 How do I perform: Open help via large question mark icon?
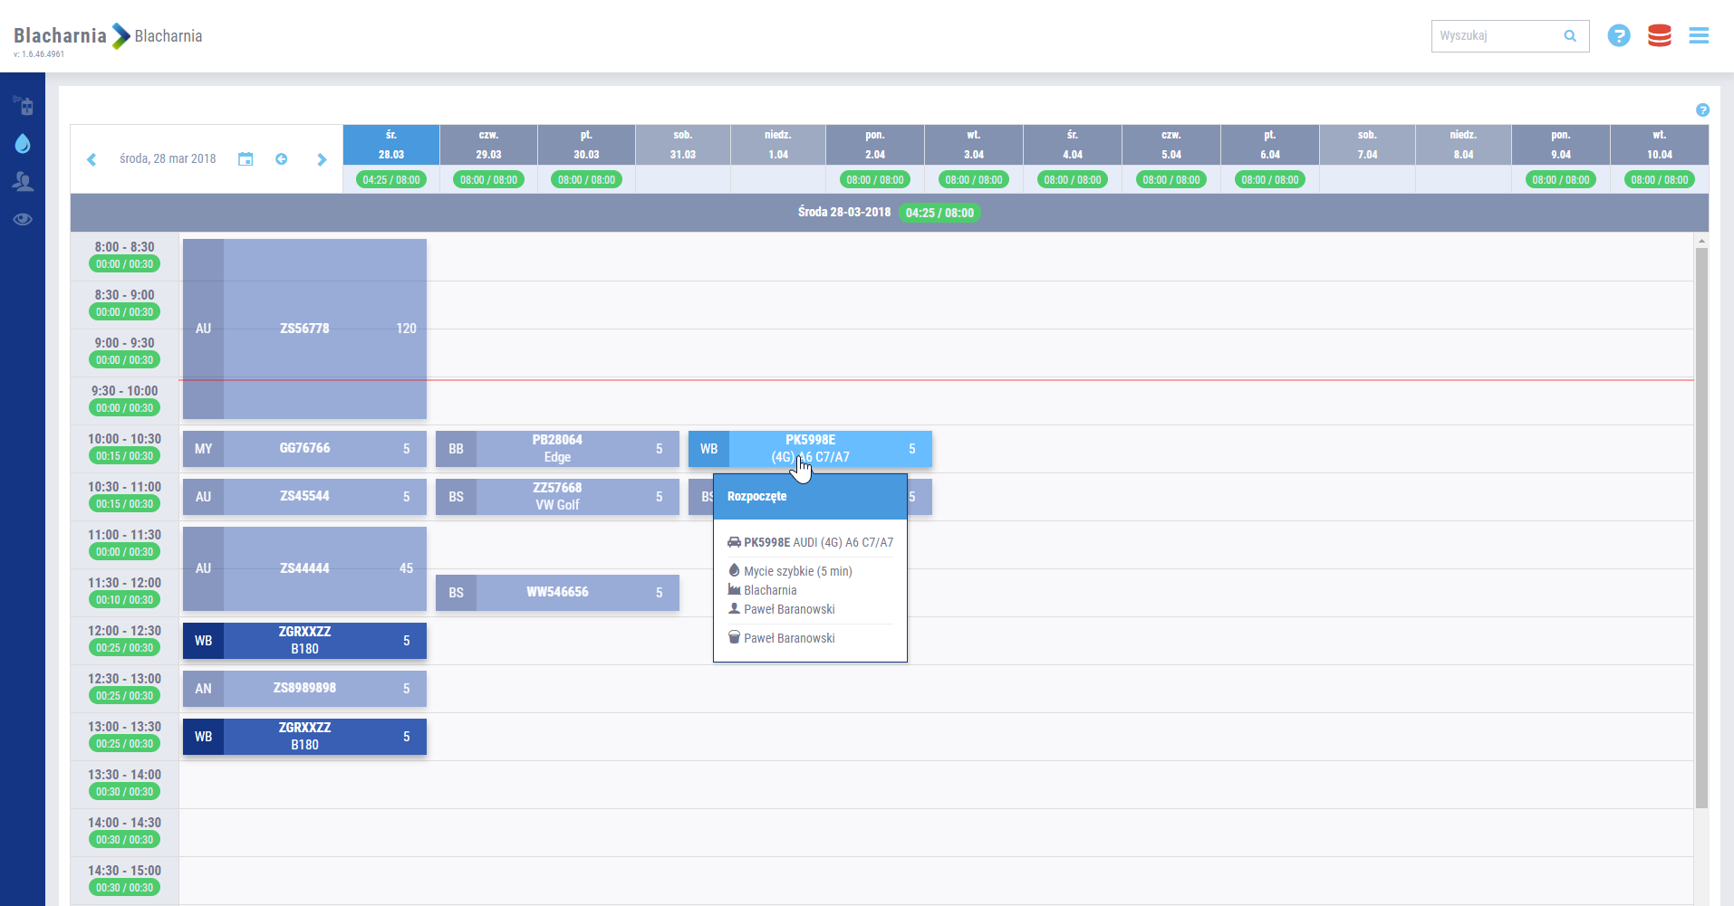pyautogui.click(x=1619, y=36)
